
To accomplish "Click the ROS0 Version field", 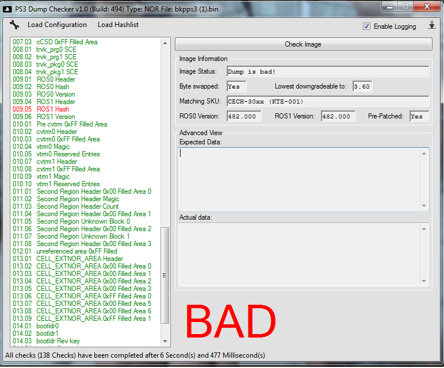I will click(244, 116).
